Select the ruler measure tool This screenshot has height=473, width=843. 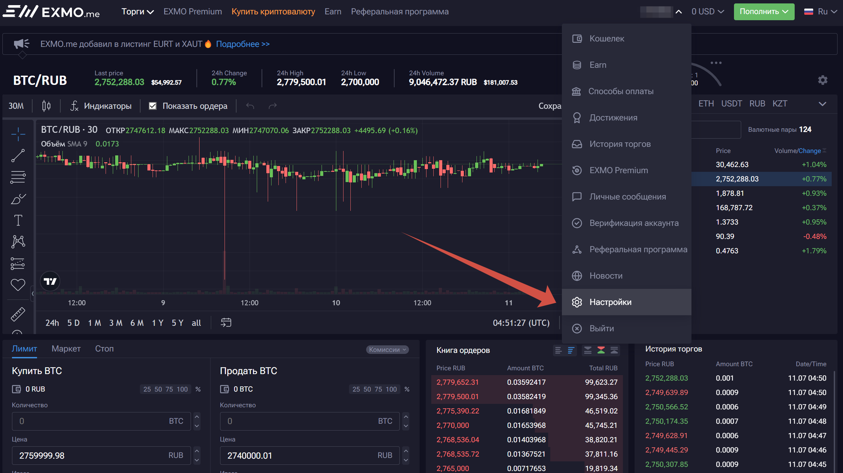coord(18,314)
